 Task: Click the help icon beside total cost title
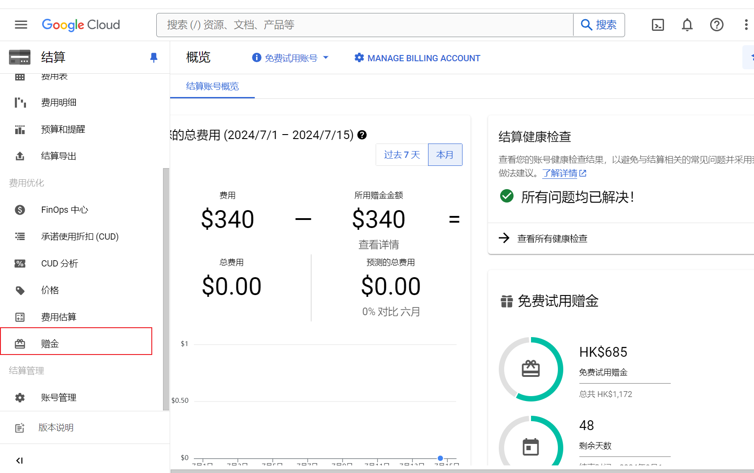pos(362,135)
